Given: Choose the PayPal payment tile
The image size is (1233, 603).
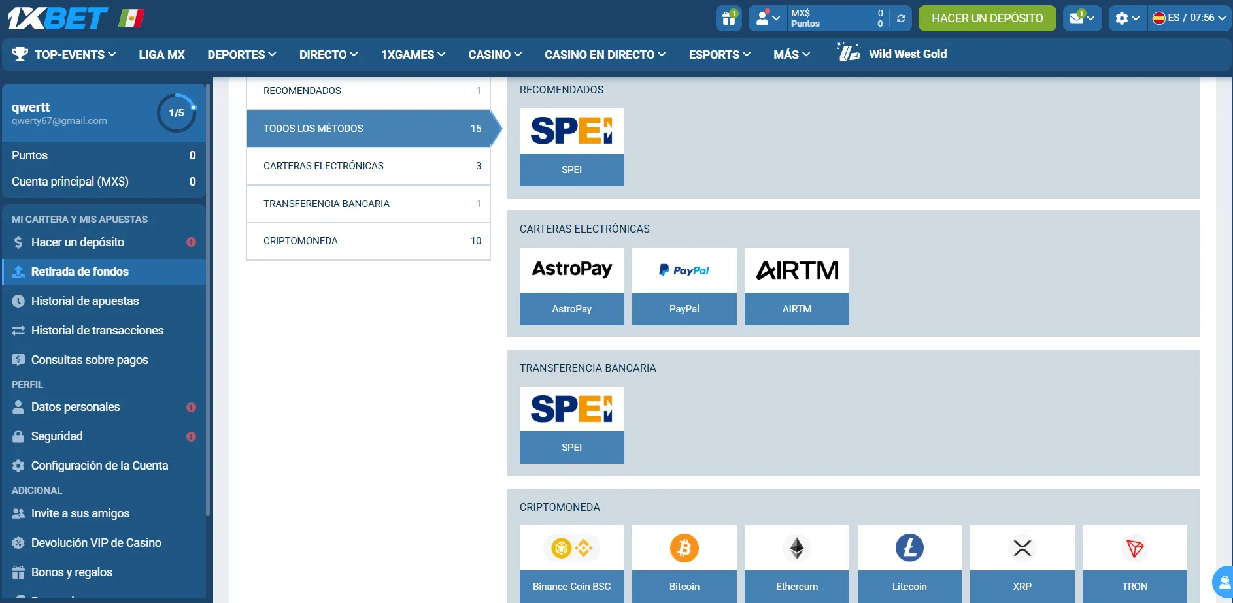Looking at the screenshot, I should pyautogui.click(x=684, y=286).
